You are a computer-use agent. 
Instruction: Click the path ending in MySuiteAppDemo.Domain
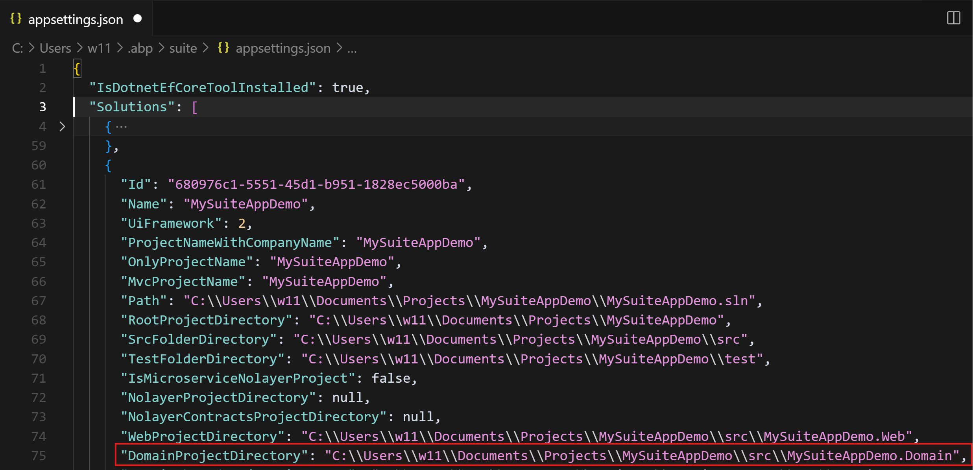(642, 455)
